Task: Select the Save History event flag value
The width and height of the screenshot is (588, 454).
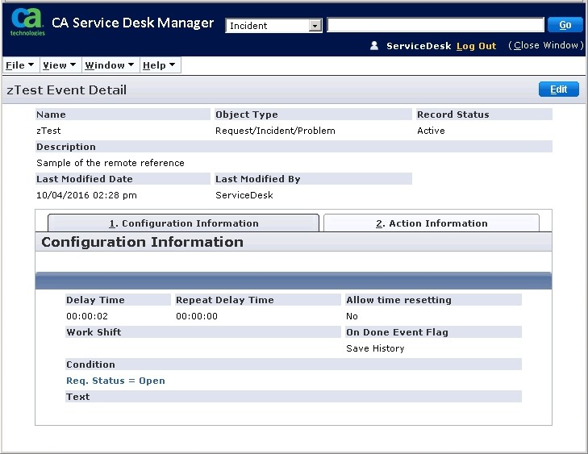Action: (x=375, y=348)
